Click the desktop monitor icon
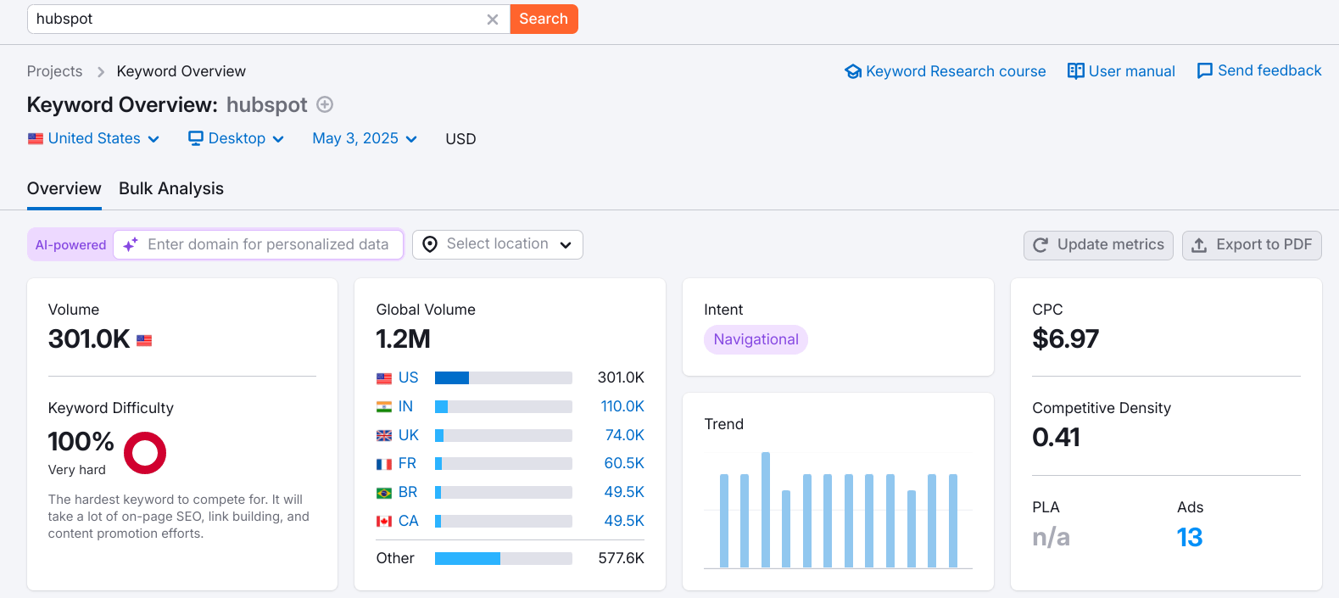Viewport: 1339px width, 598px height. (196, 138)
